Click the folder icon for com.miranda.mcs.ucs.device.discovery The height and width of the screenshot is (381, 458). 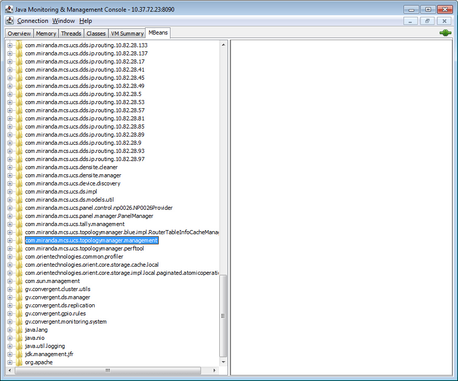coord(19,183)
